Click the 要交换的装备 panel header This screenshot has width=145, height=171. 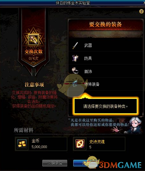pyautogui.click(x=105, y=25)
